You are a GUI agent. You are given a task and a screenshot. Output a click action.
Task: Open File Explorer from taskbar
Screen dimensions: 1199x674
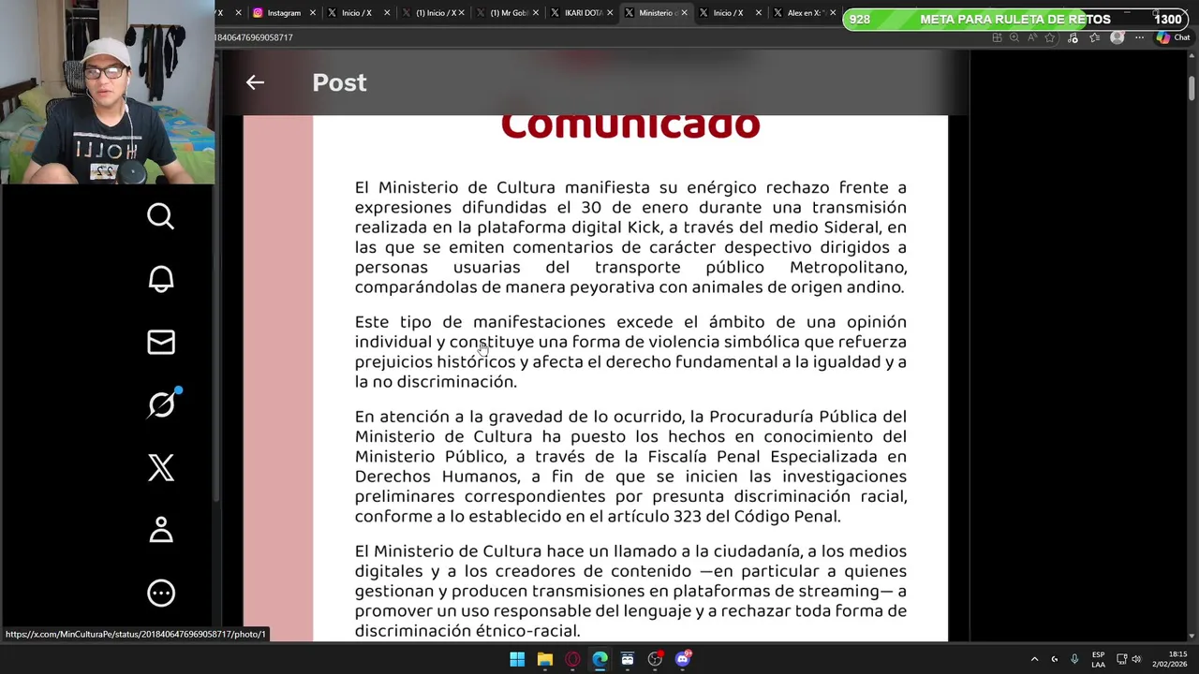pyautogui.click(x=544, y=659)
